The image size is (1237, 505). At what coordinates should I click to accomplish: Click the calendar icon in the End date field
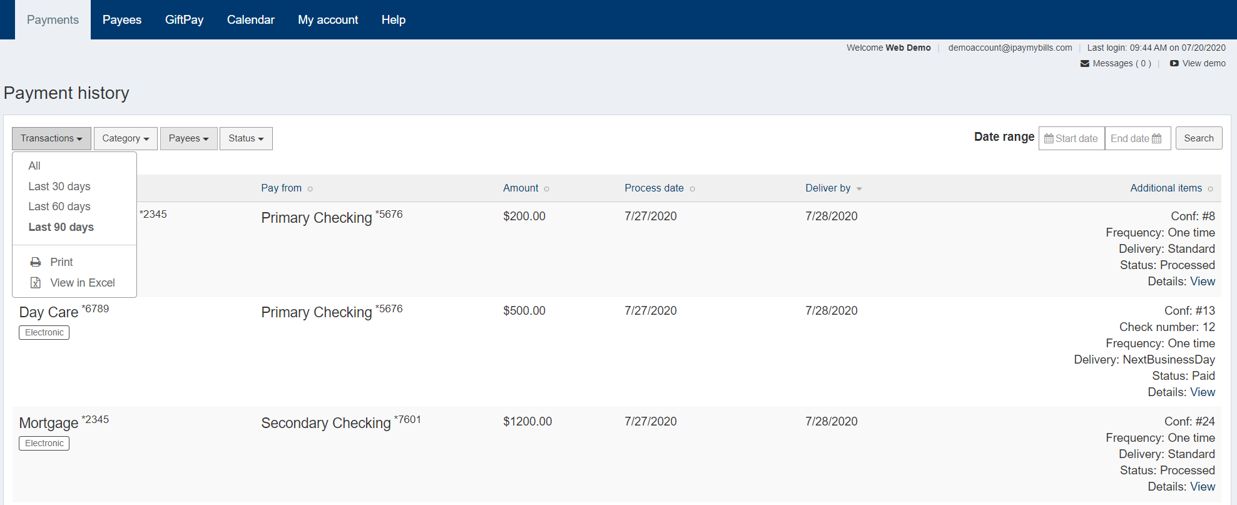coord(1156,138)
